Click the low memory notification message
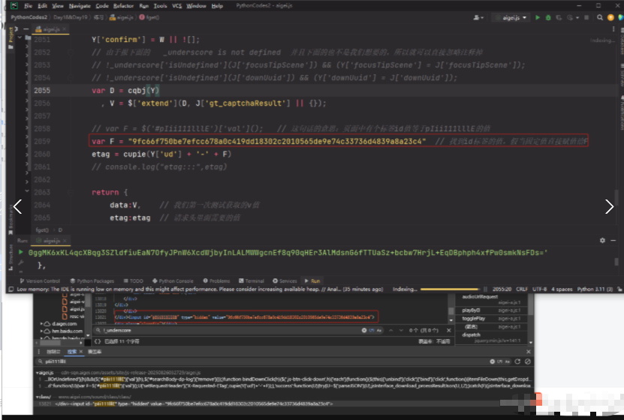Image resolution: width=624 pixels, height=420 pixels. click(200, 289)
